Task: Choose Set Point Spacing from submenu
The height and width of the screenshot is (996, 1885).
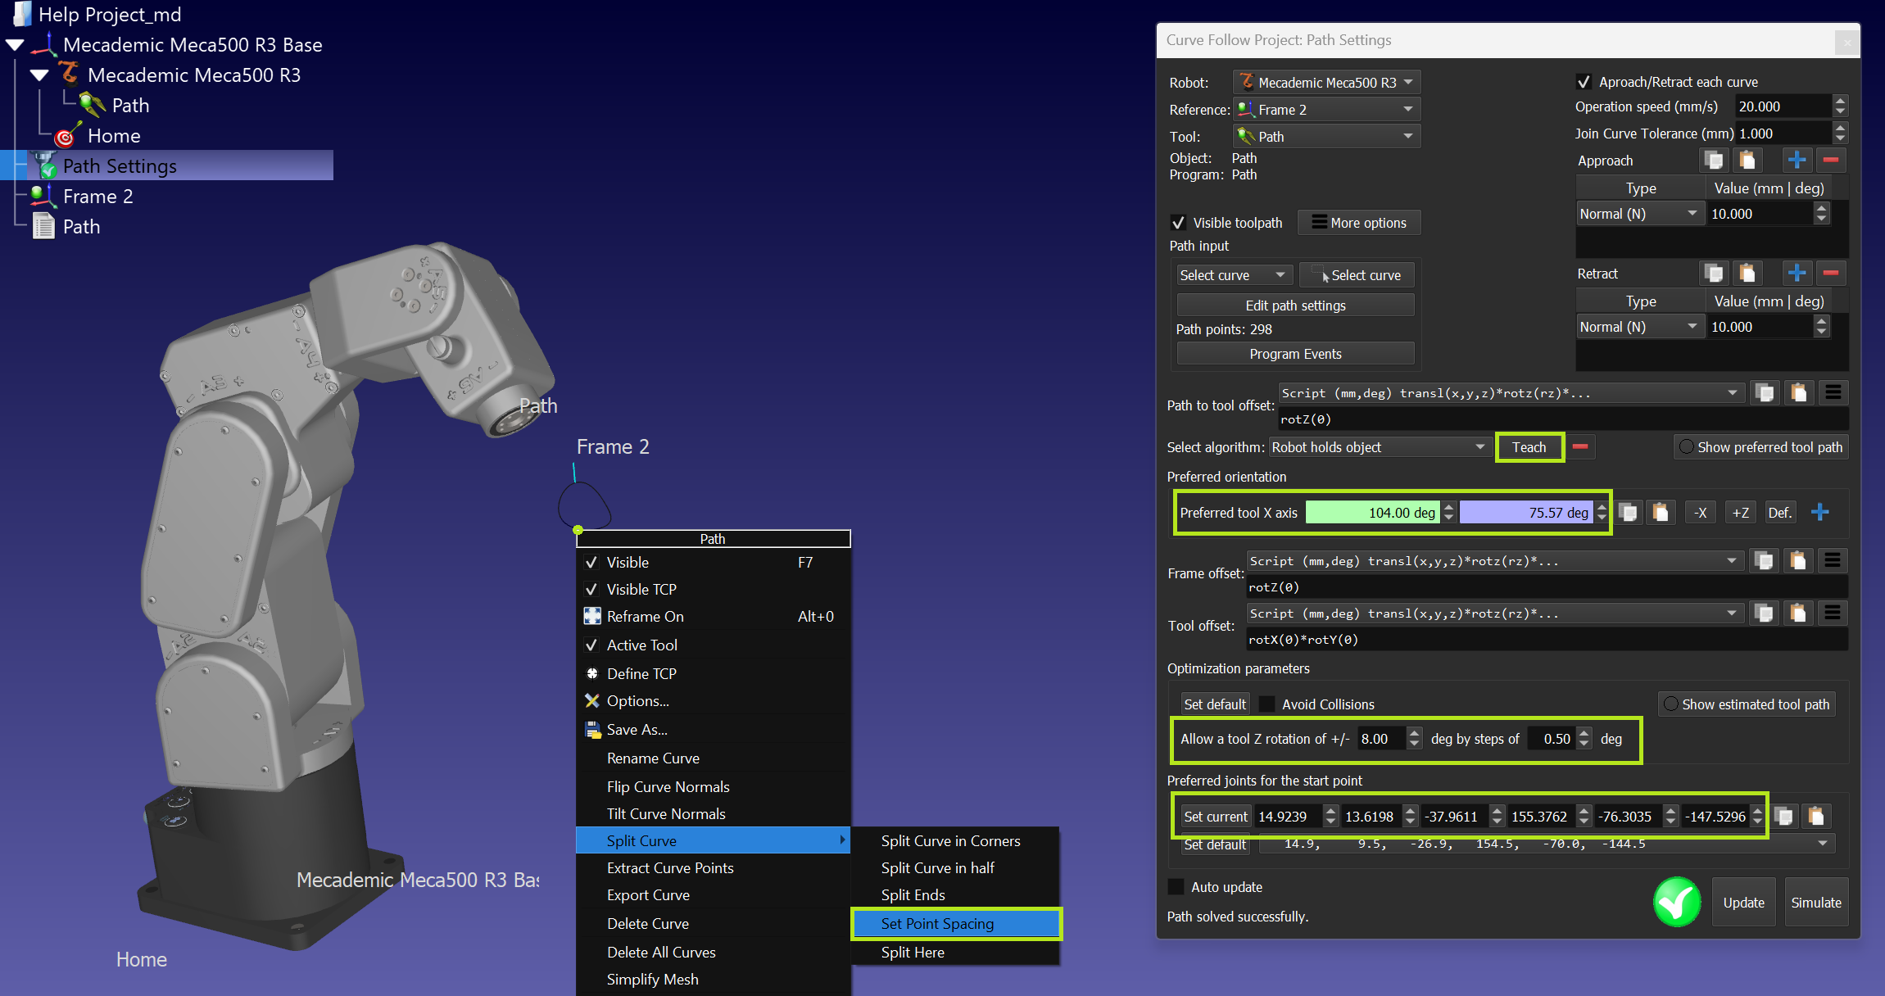Action: point(937,924)
